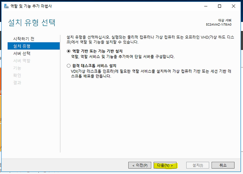
Task: Click the 설치 유형 선택 heading
Action: (x=32, y=23)
